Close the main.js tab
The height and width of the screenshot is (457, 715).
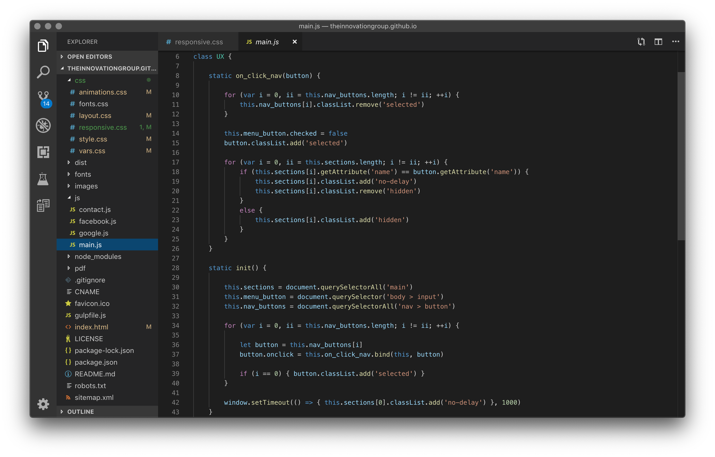pos(294,42)
